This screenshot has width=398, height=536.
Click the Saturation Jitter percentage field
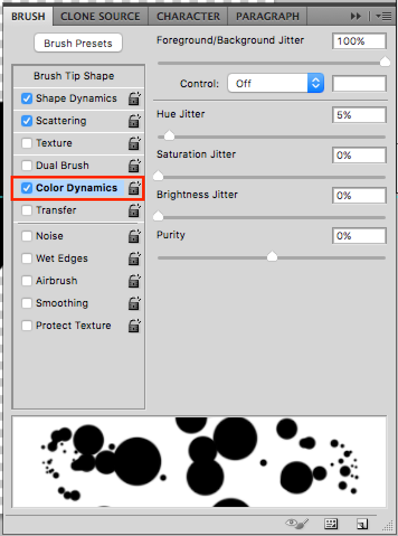(x=359, y=155)
